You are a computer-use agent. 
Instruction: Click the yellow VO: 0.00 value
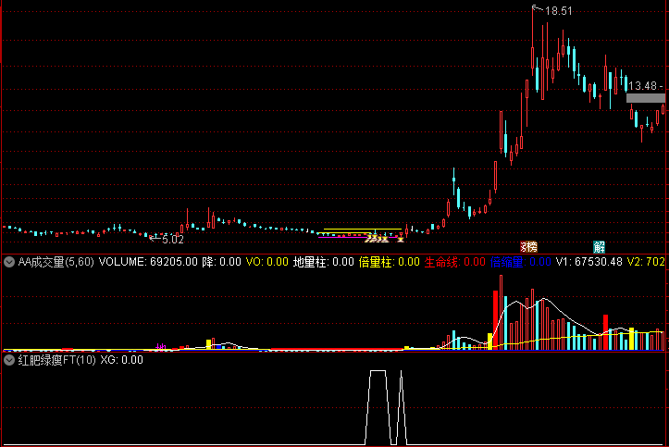click(x=267, y=262)
